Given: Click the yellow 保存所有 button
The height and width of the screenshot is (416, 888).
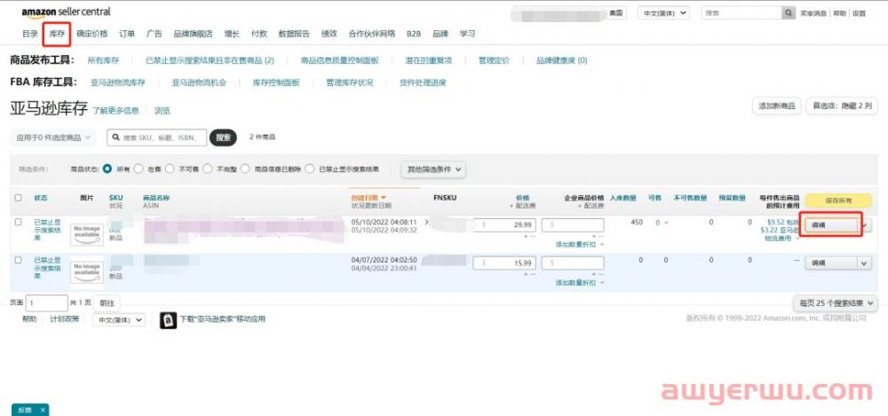Looking at the screenshot, I should [x=838, y=200].
